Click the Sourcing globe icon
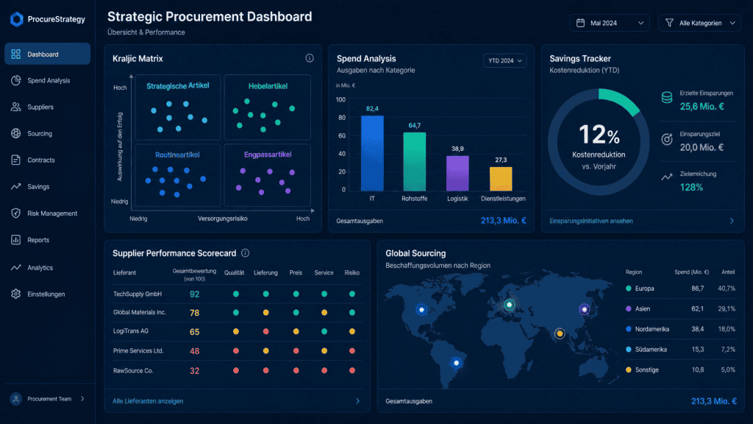 tap(16, 133)
